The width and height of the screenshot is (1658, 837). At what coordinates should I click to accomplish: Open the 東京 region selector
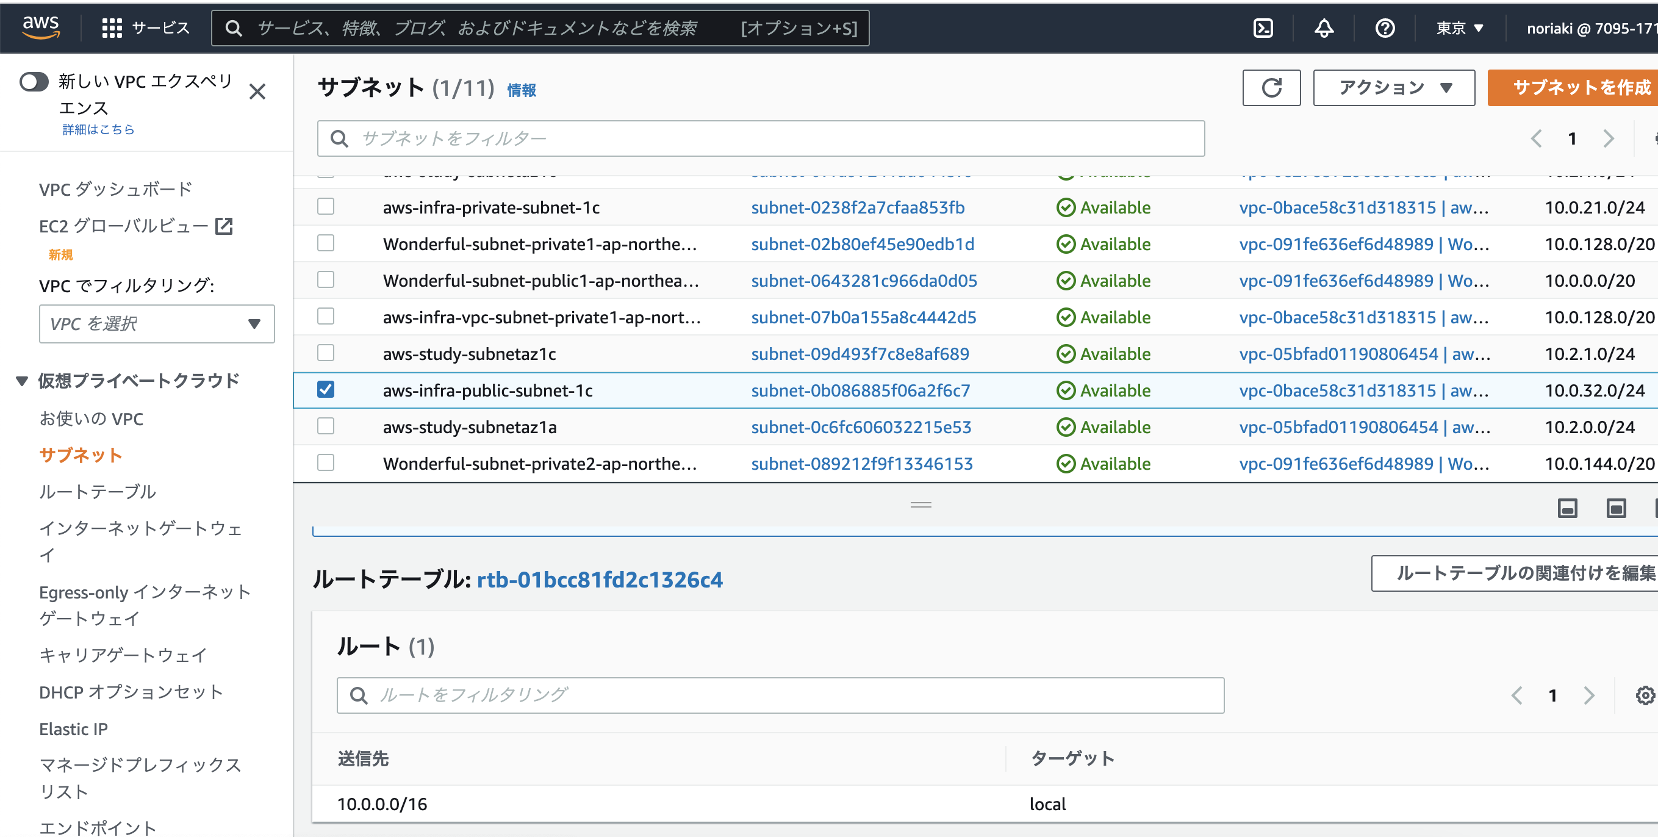[1458, 27]
